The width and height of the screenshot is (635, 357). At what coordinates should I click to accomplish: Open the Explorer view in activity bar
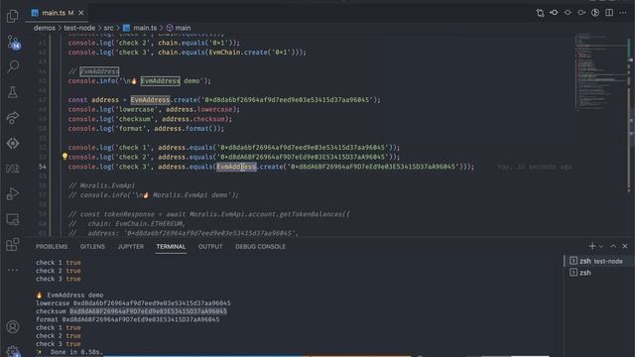[x=13, y=16]
